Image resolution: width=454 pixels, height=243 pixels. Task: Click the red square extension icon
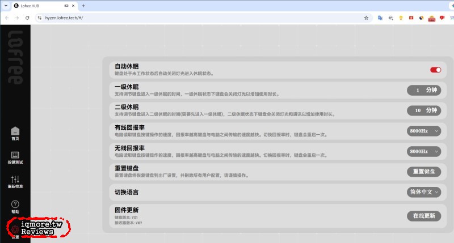click(411, 18)
